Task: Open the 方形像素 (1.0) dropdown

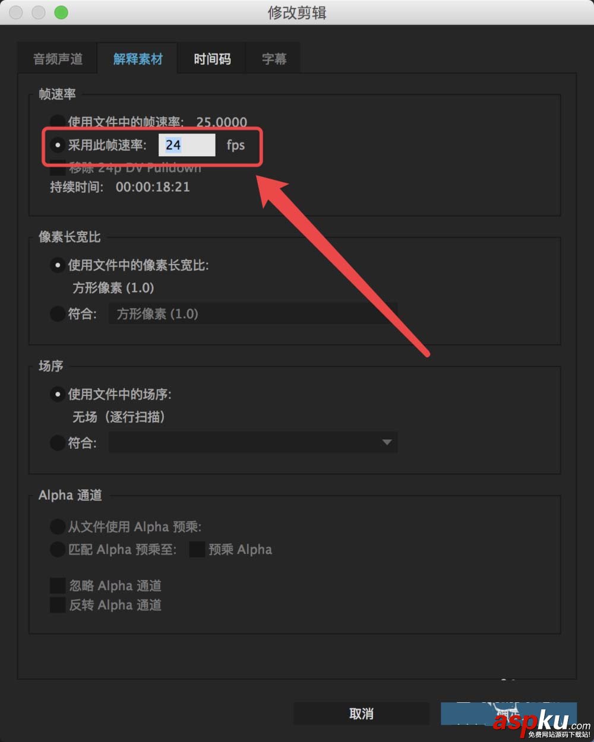Action: 253,313
